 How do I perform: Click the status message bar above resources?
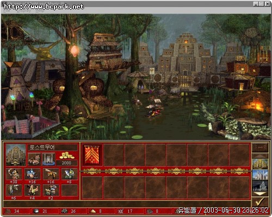[127, 204]
